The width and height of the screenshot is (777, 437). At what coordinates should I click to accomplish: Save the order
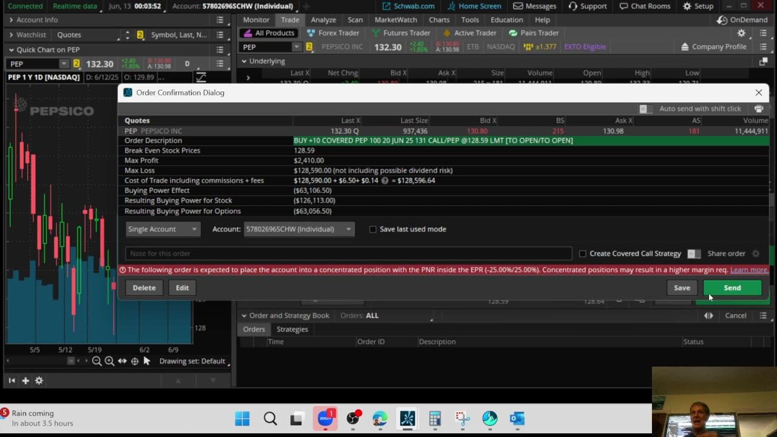click(682, 288)
